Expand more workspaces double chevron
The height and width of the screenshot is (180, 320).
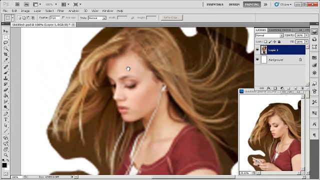click(x=265, y=4)
